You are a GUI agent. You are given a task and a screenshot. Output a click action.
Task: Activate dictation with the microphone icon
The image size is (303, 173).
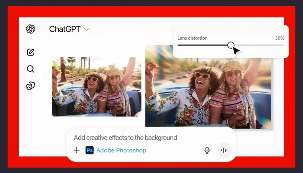coord(207,150)
